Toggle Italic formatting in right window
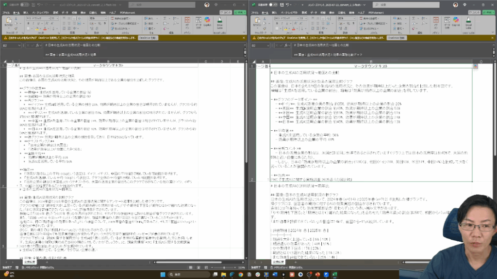 tap(282, 23)
